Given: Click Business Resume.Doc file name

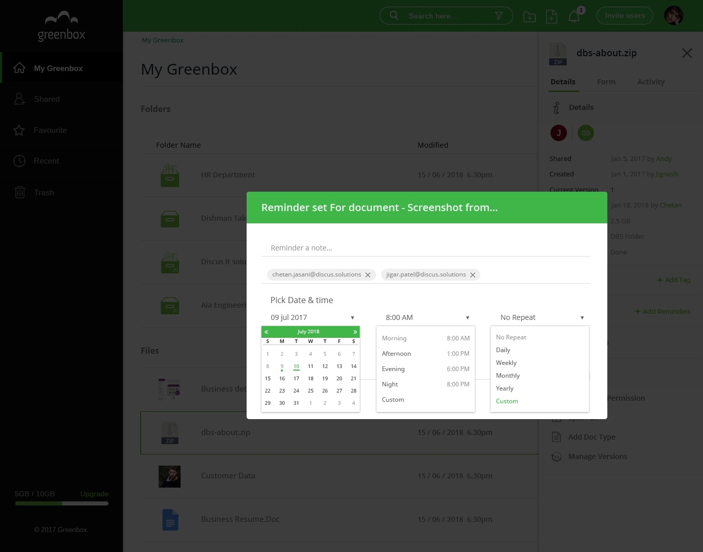Looking at the screenshot, I should pyautogui.click(x=240, y=519).
